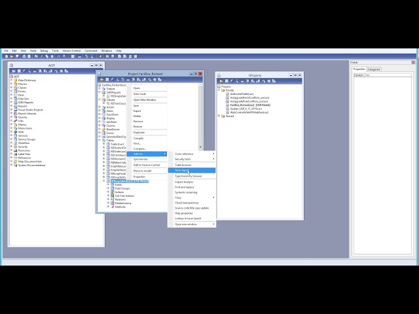Choose Properties from the context menu
Screen dimensions: 419x314
click(x=147, y=177)
